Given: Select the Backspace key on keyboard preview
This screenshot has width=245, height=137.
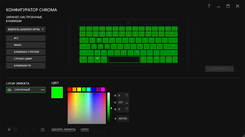Looking at the screenshot, I should point(171,34).
